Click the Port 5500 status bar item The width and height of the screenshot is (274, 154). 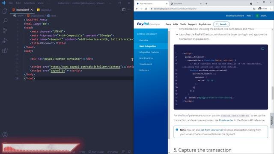click(96, 152)
